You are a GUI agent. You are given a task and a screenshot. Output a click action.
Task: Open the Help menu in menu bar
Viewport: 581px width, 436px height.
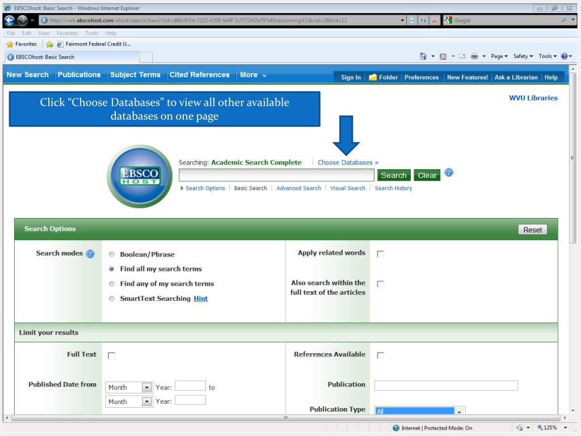coord(111,33)
